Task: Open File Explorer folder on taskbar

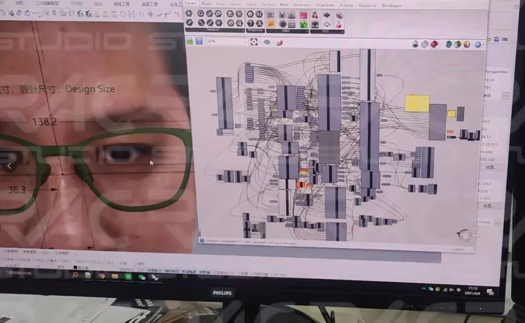Action: coord(115,276)
